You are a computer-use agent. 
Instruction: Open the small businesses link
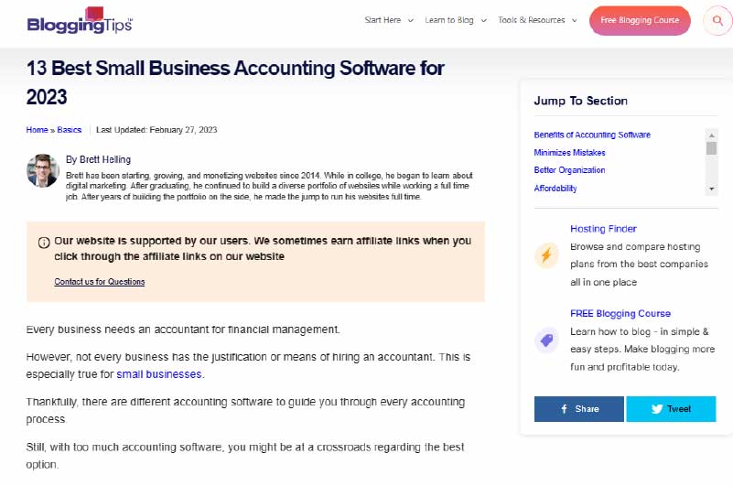(x=159, y=374)
